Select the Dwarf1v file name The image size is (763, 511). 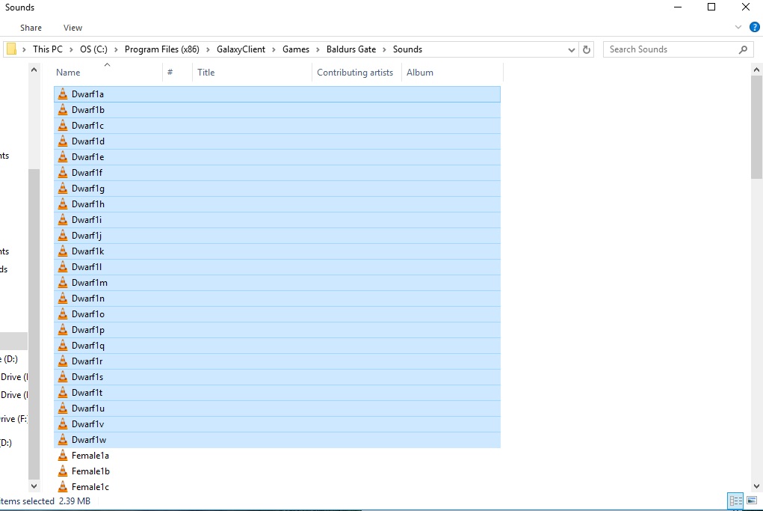[x=88, y=423]
